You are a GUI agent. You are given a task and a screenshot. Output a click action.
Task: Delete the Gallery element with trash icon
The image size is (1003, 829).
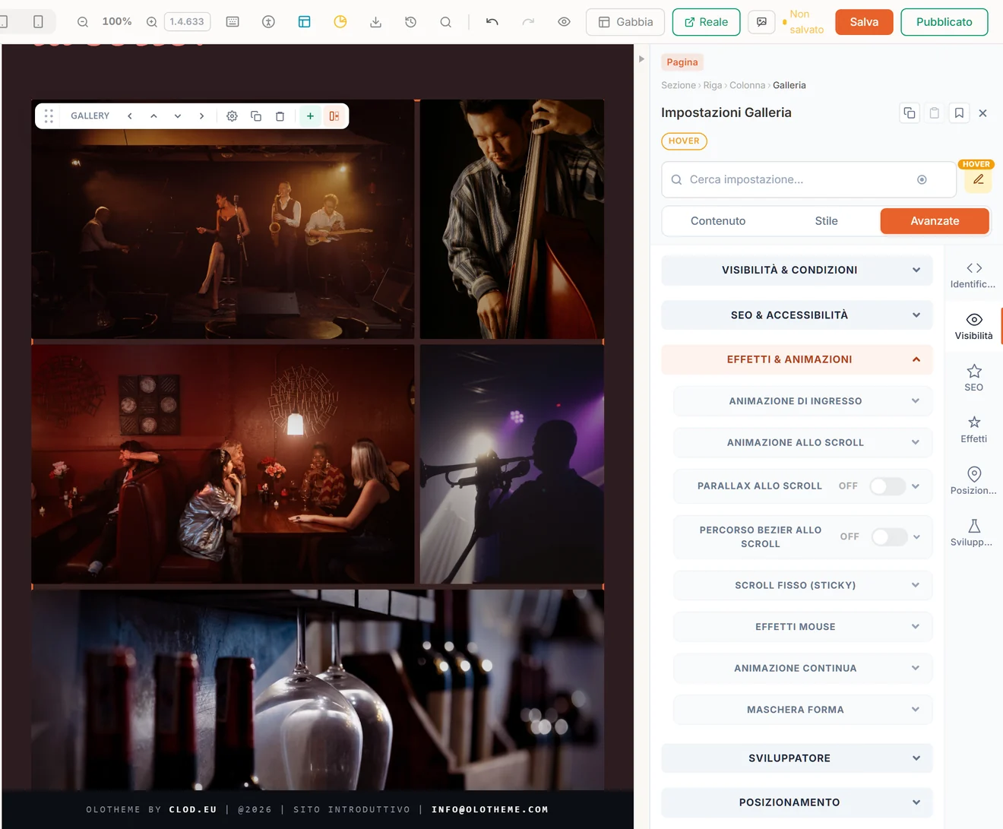[280, 116]
